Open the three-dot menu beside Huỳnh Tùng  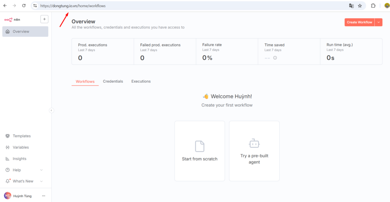[43, 196]
